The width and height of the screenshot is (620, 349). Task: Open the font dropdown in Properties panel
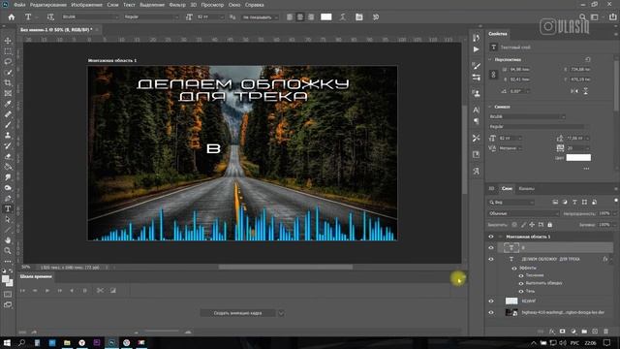527,116
